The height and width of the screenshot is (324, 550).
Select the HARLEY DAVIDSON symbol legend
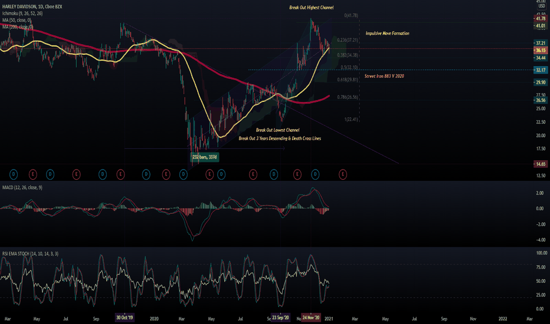32,6
